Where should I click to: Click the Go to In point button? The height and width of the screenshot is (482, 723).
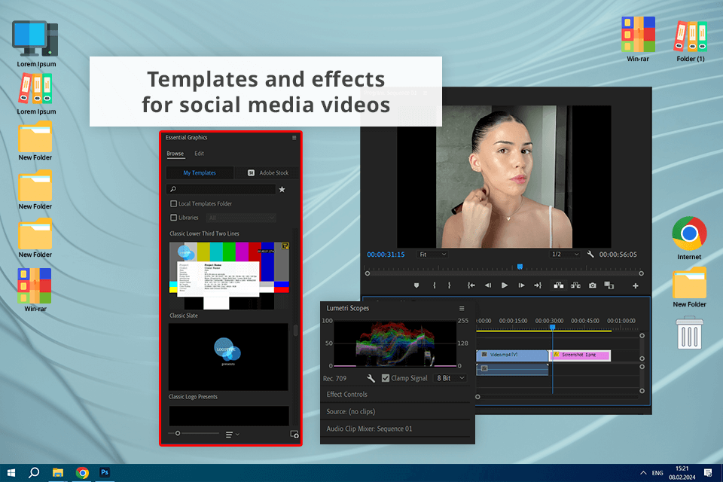[471, 285]
